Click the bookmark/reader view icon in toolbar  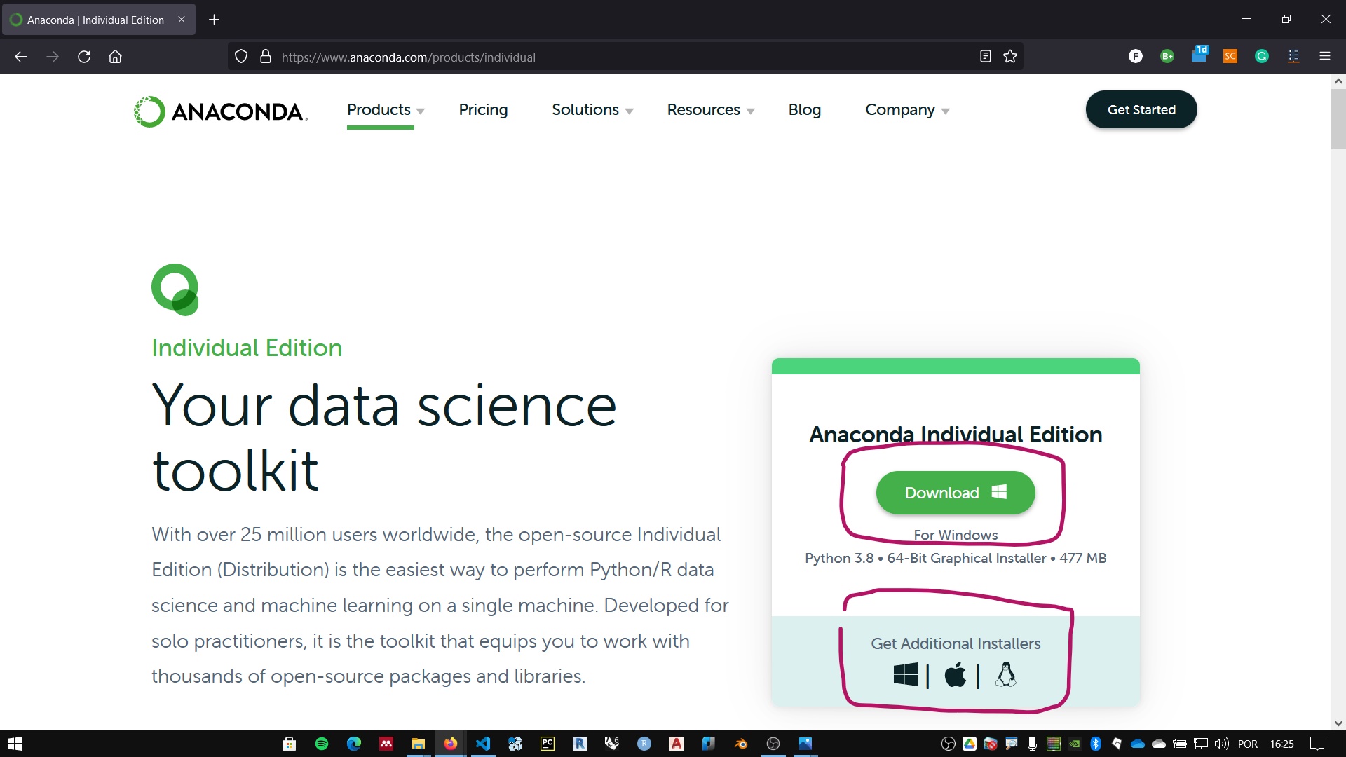pyautogui.click(x=986, y=56)
